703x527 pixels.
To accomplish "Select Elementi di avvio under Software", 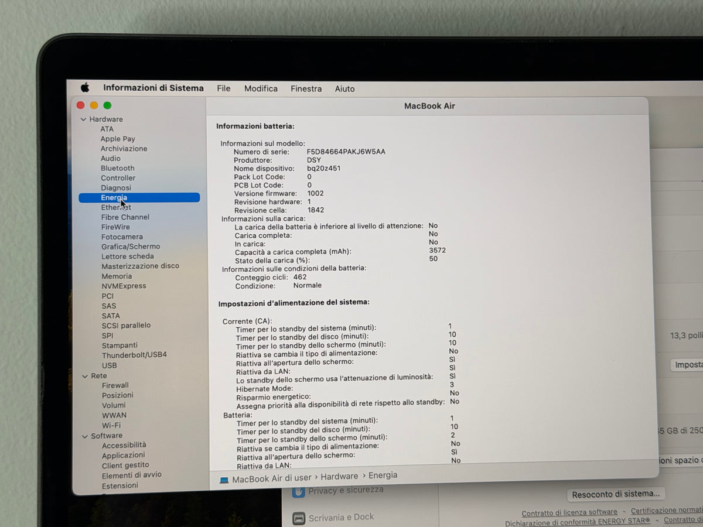I will tap(132, 475).
